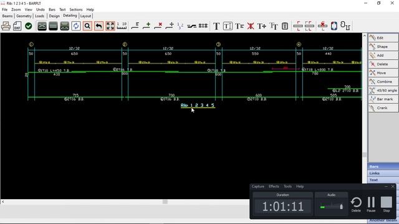Select the Links panel header
The width and height of the screenshot is (399, 224).
pos(383,173)
